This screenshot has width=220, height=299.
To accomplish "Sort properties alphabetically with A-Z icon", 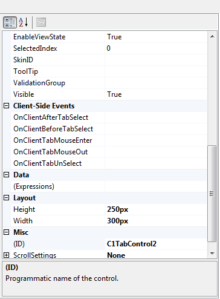I will (24, 22).
